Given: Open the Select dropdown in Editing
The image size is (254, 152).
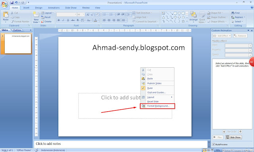Looking at the screenshot, I should click(237, 21).
